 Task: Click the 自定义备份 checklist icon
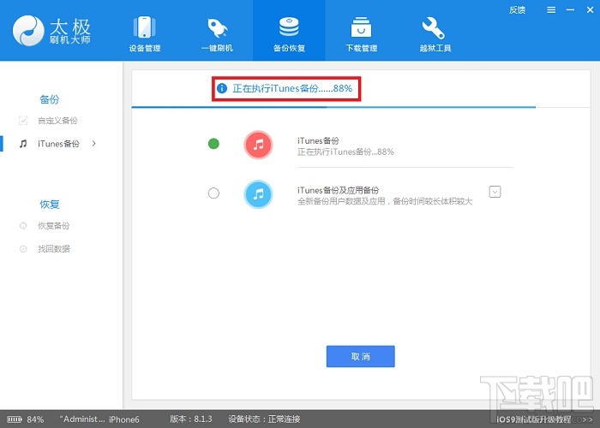(x=23, y=121)
